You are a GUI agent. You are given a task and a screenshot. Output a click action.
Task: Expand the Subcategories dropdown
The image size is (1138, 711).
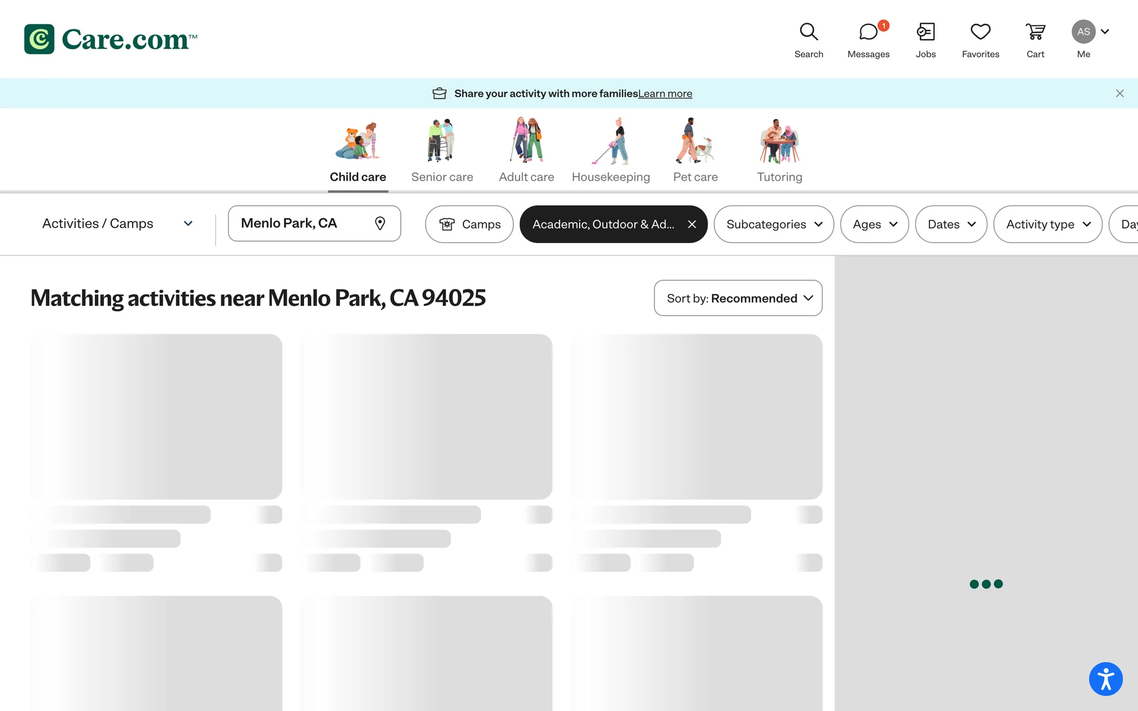tap(773, 224)
